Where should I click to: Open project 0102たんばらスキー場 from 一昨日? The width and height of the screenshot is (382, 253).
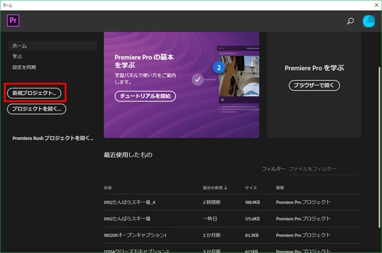pos(127,218)
